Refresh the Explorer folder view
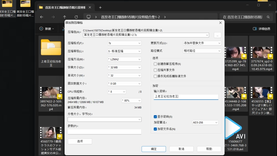 pyautogui.click(x=76, y=17)
